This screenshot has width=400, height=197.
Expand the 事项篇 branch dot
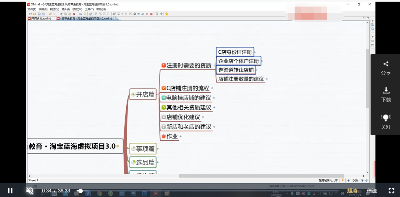(x=158, y=149)
